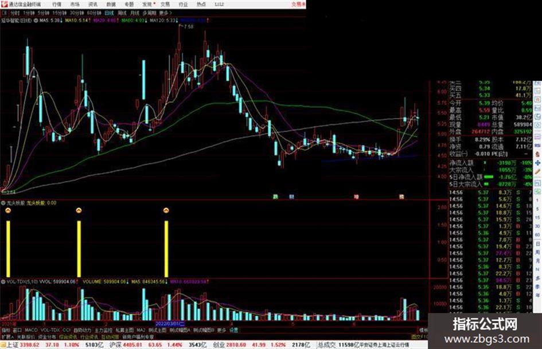Click the VOL-TDX indicator panel circle icon
The width and height of the screenshot is (542, 349).
click(3, 282)
